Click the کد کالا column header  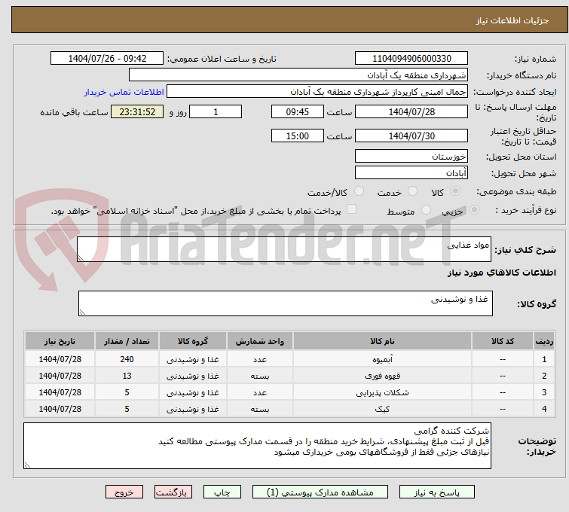(503, 341)
